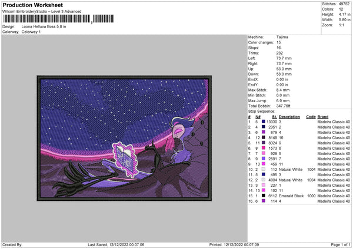Click the embroidery design preview image
Viewport: 353px width, 249px height.
click(x=124, y=138)
